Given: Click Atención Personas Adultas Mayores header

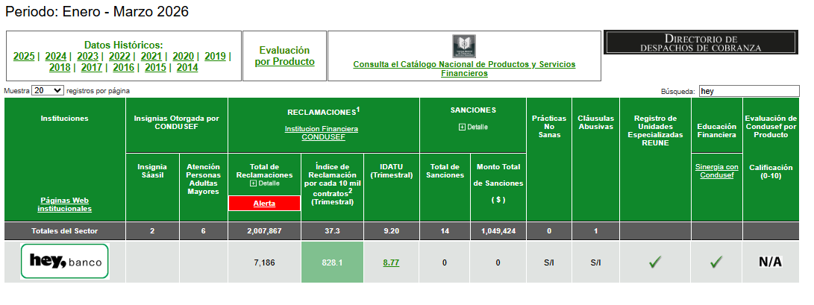Looking at the screenshot, I should tap(204, 180).
